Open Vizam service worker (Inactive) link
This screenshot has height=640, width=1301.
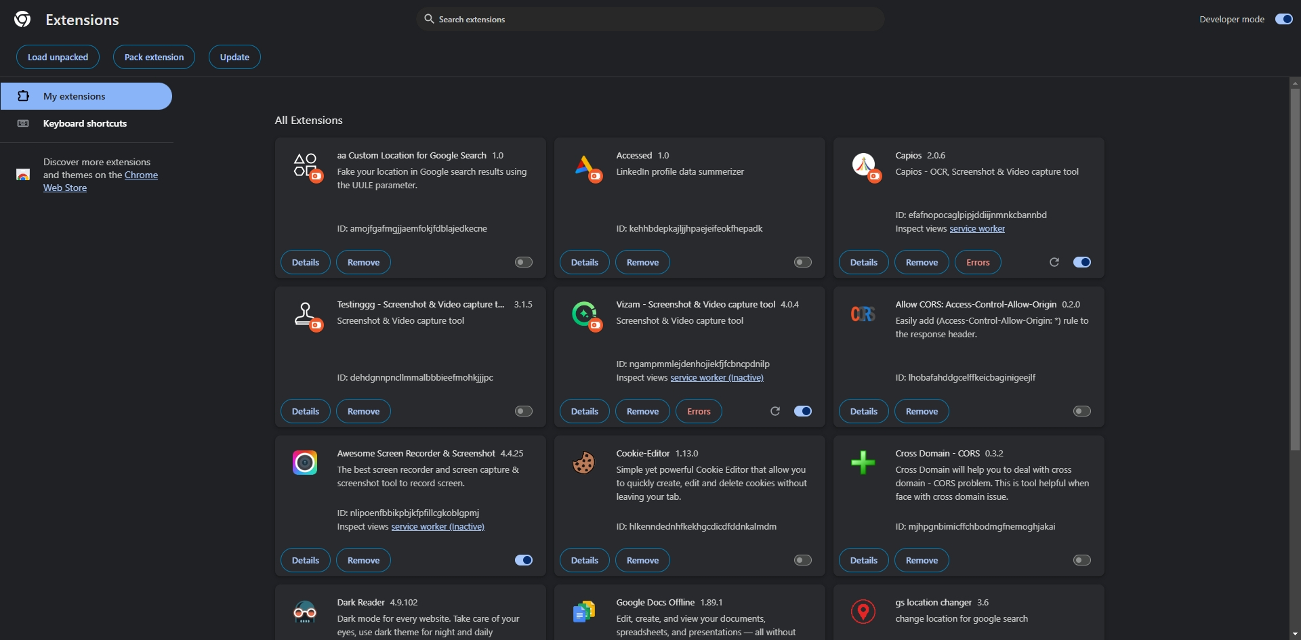[717, 378]
